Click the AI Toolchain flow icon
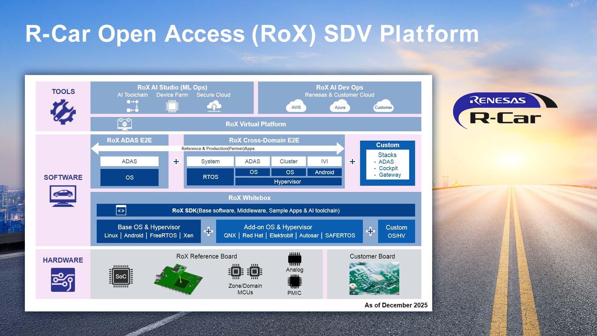Screen dimensions: 597x336 coord(133,106)
